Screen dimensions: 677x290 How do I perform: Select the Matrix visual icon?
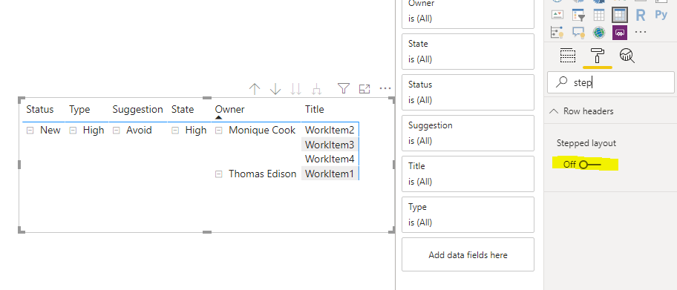click(620, 15)
